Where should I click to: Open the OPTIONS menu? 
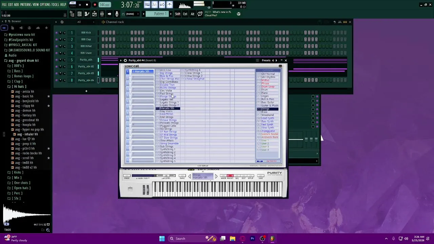point(45,5)
